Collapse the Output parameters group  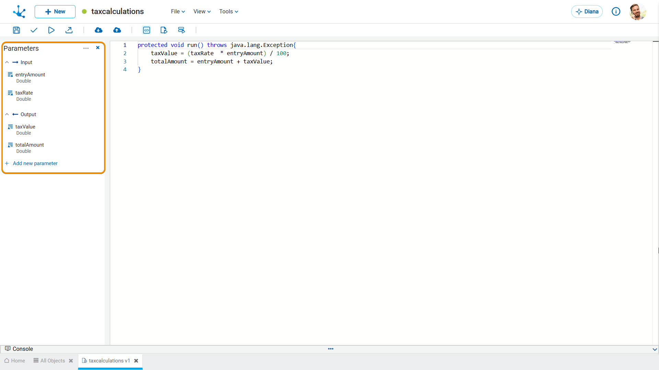7,114
